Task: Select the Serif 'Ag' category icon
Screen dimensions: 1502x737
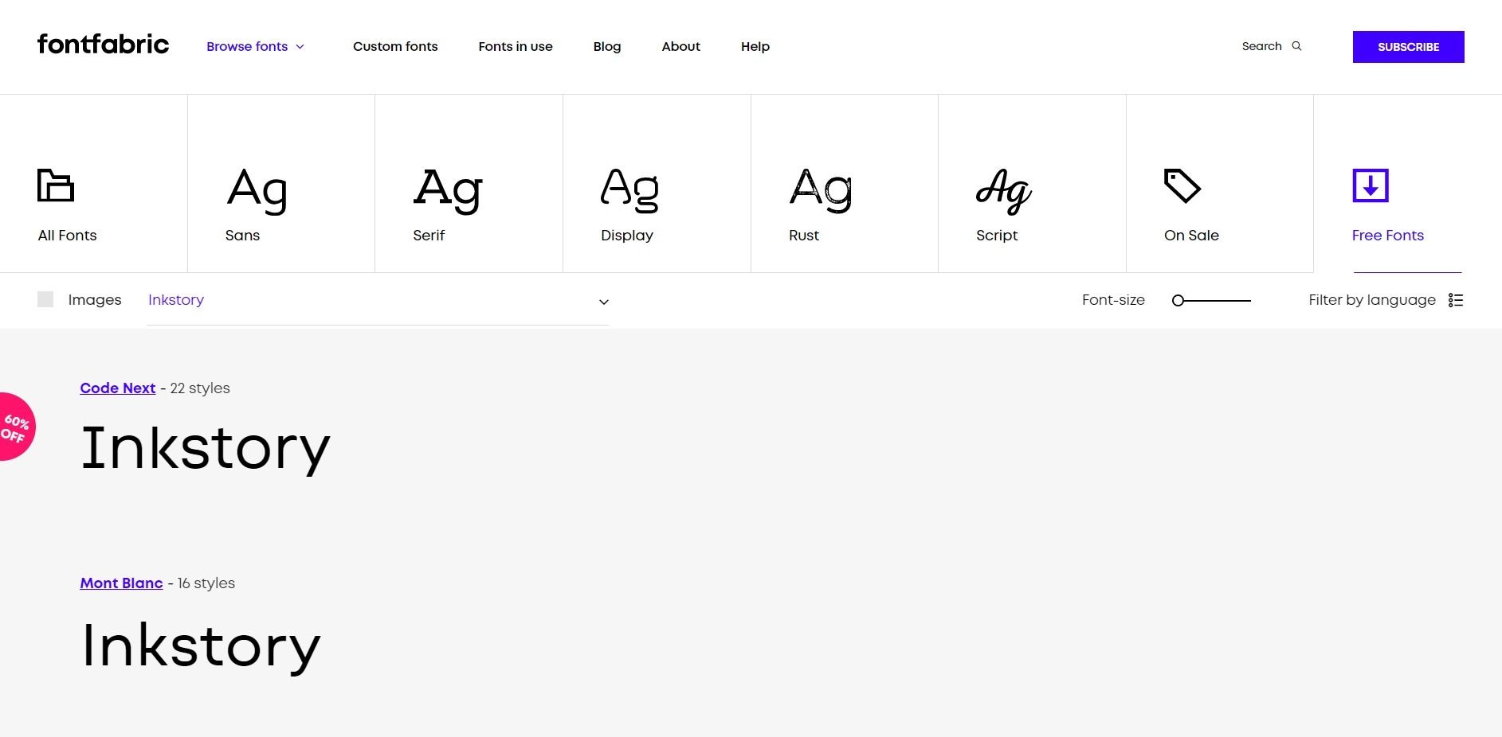Action: click(x=448, y=189)
